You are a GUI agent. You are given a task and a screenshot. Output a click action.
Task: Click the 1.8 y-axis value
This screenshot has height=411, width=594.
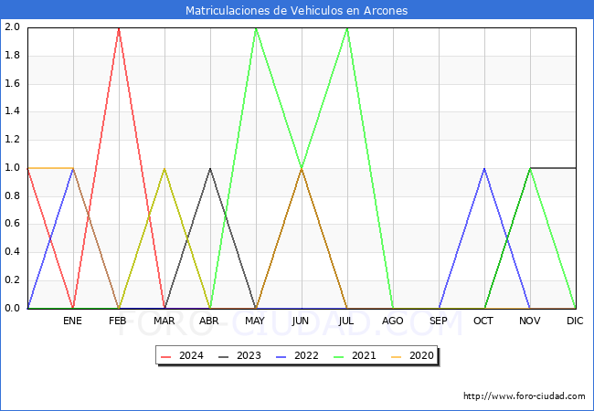pos(12,55)
